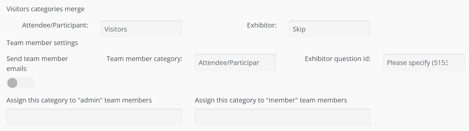Click the "Attendee/Participant:" label
The height and width of the screenshot is (131, 469).
pos(55,25)
